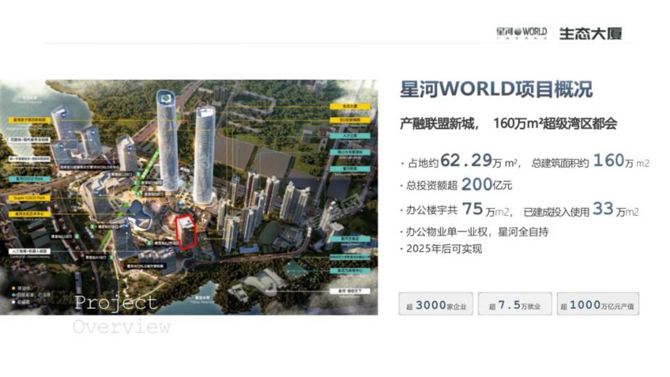Viewport: 670px width, 377px height.
Task: Select the heading 星河WORLD项目概况
Action: [x=496, y=90]
